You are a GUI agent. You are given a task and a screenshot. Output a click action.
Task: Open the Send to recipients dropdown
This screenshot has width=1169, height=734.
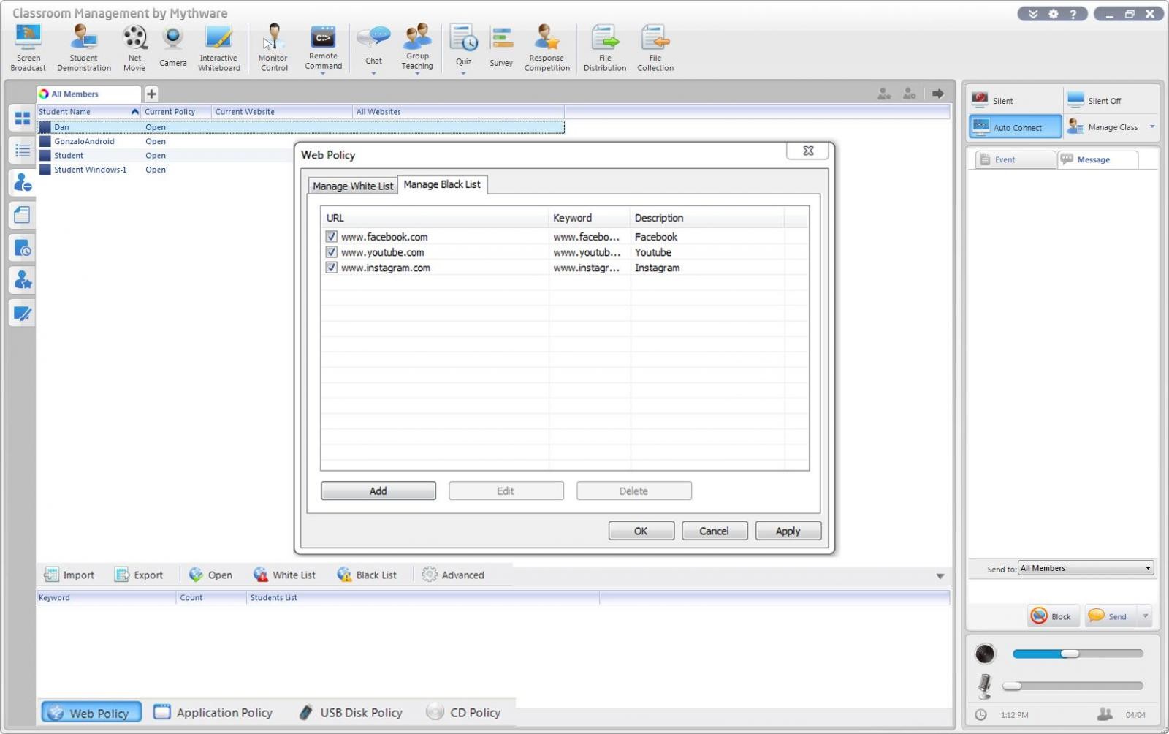click(1148, 568)
